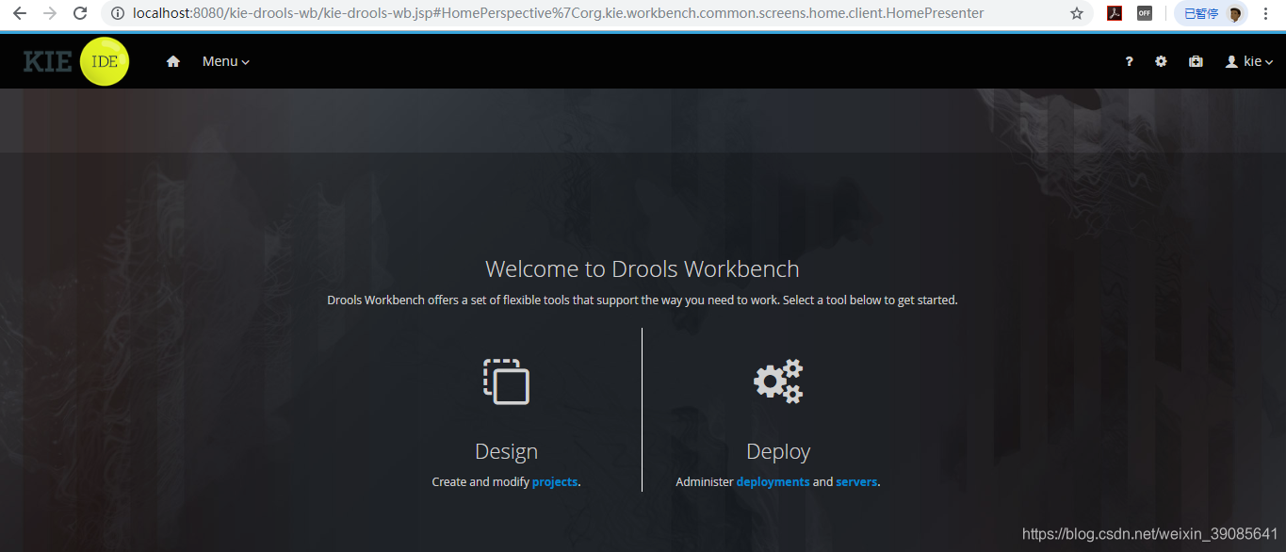Open the projects link
1286x552 pixels.
(x=555, y=481)
